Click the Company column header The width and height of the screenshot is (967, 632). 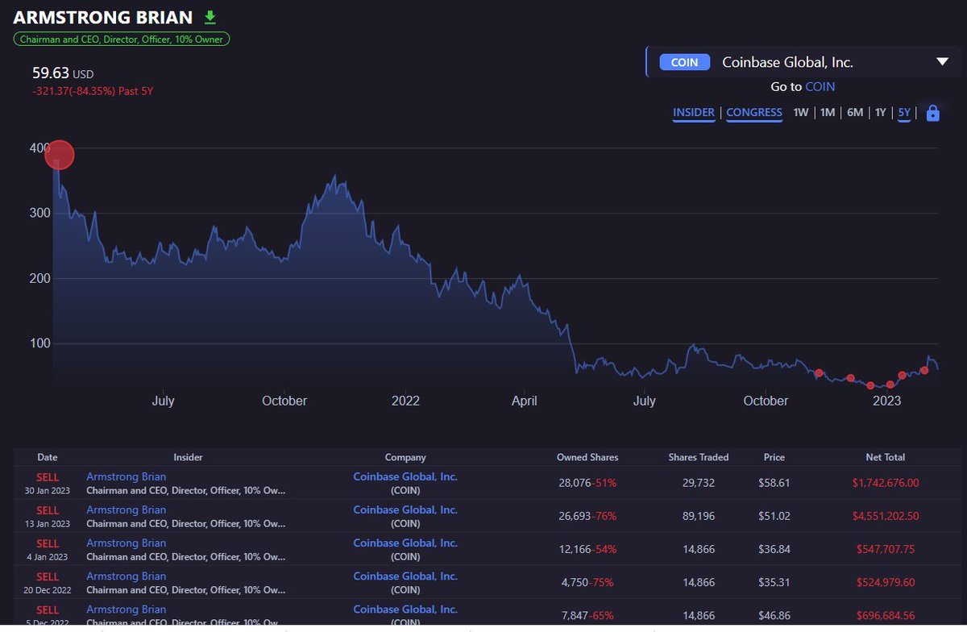[405, 457]
